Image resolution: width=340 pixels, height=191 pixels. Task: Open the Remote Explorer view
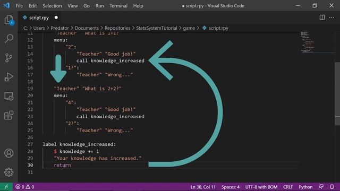coord(8,96)
